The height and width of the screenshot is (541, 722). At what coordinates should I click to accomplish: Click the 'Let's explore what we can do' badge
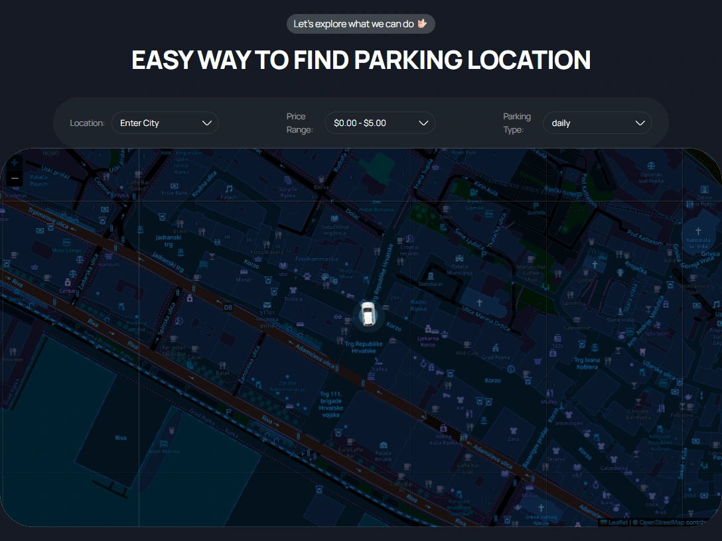[x=360, y=24]
